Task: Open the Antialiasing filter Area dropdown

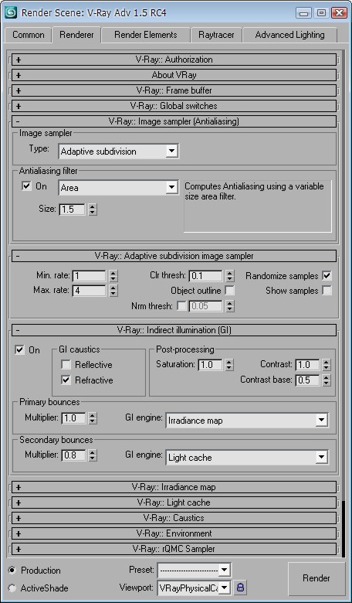Action: point(119,188)
